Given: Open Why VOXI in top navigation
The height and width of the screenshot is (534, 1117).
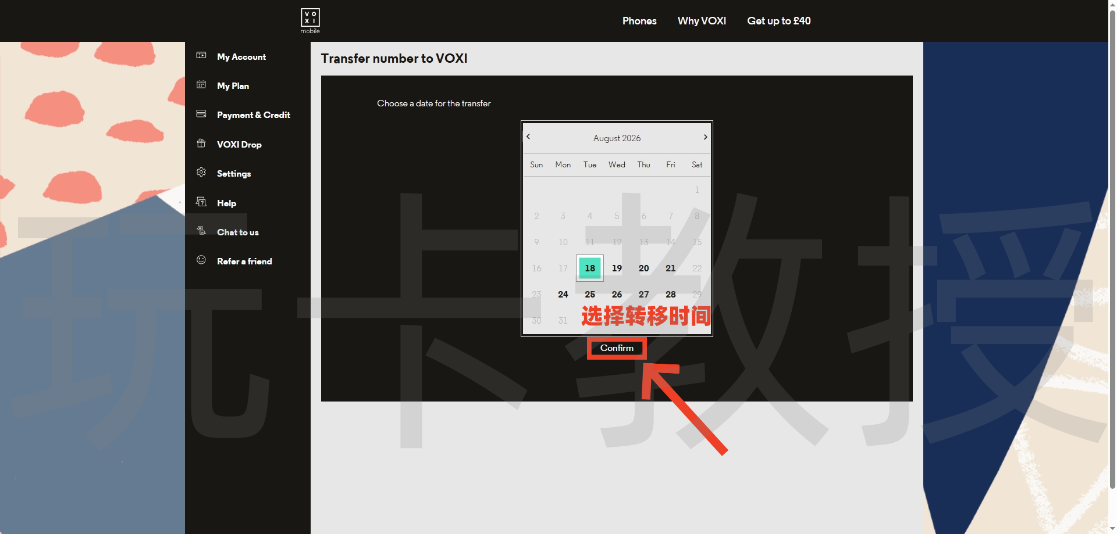Looking at the screenshot, I should point(702,21).
